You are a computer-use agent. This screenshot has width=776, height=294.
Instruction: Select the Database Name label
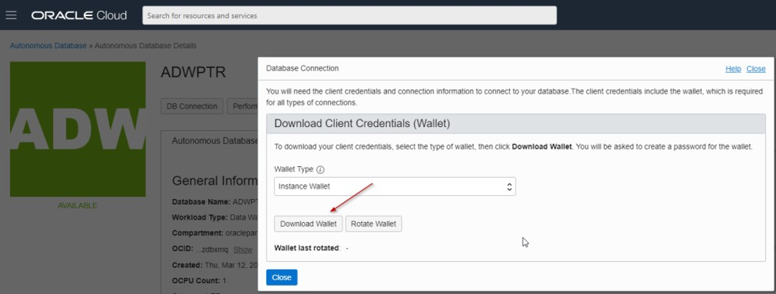coord(201,202)
